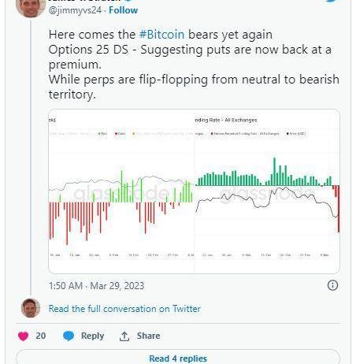Like the tweet with the heart icon
The height and width of the screenshot is (364, 356).
[23, 336]
